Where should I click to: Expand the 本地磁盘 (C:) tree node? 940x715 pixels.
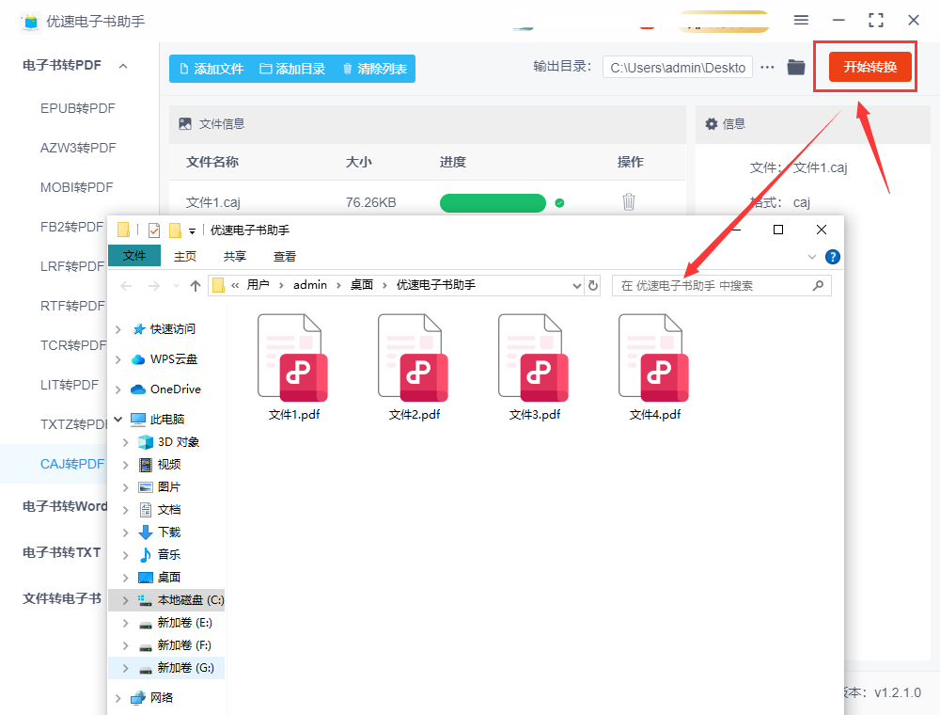[125, 600]
